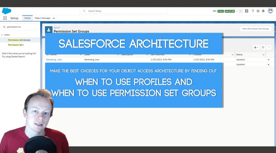The height and width of the screenshot is (153, 276).
Task: Open the Status column menu chevron
Action: click(x=263, y=55)
